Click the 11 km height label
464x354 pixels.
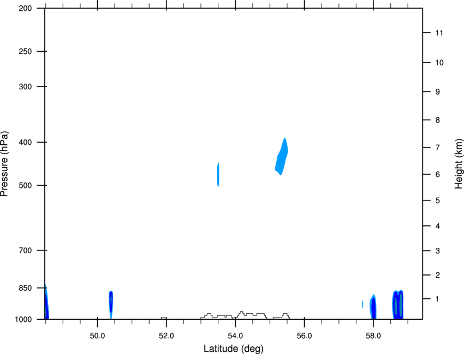point(439,33)
